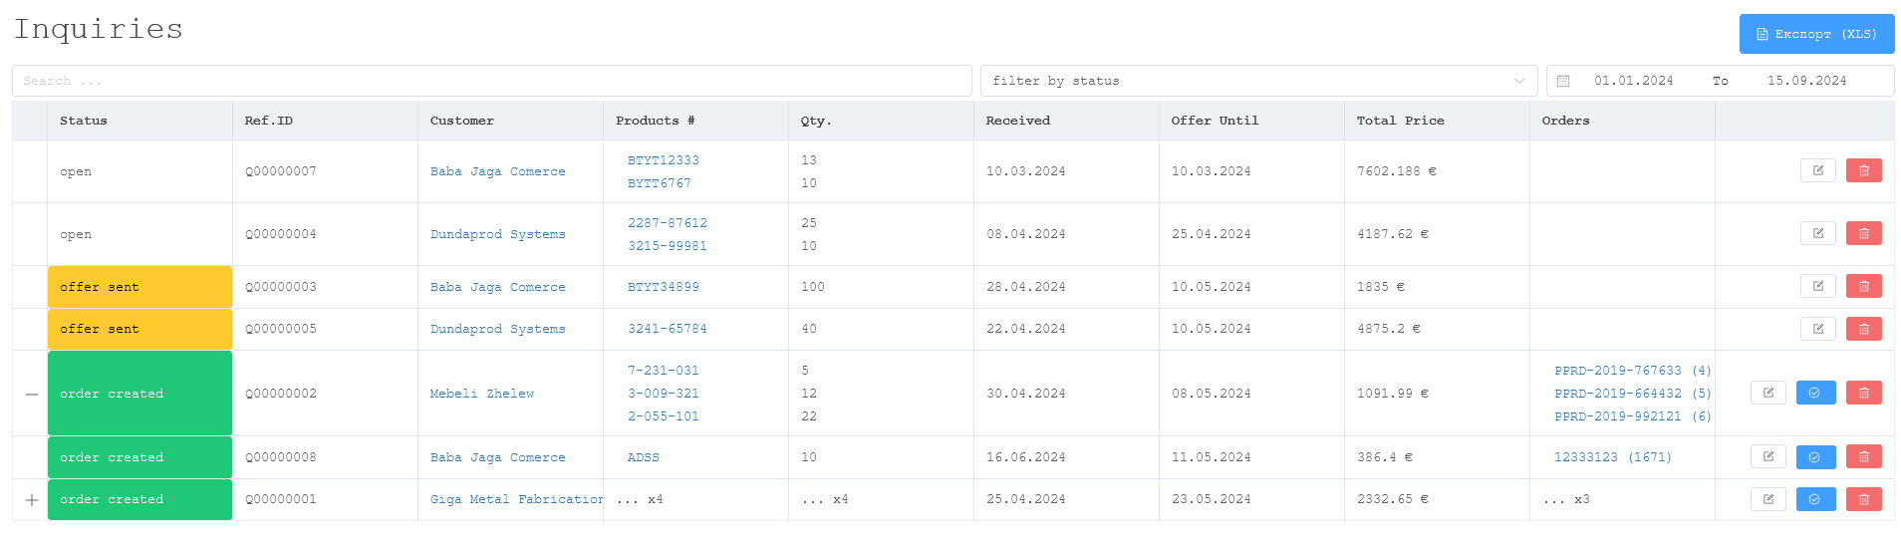Image resolution: width=1901 pixels, height=543 pixels.
Task: Open product ADSS
Action: point(643,457)
